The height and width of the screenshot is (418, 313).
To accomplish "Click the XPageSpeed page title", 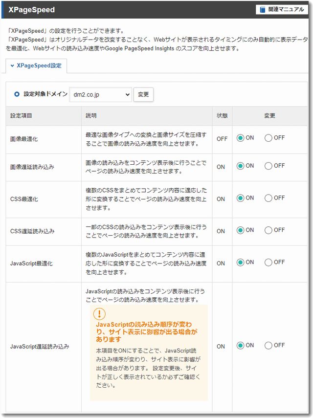I will pos(32,10).
